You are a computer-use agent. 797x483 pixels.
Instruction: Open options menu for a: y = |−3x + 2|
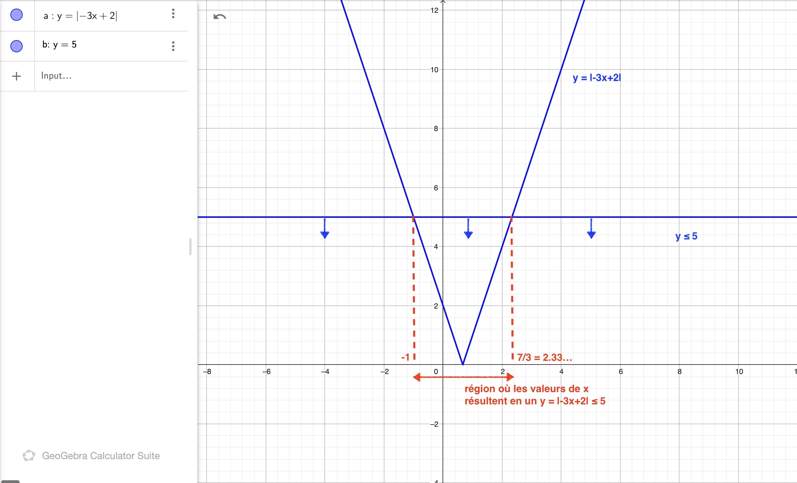[173, 13]
